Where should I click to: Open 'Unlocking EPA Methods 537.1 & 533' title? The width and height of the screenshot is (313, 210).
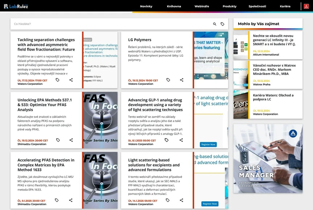45,105
